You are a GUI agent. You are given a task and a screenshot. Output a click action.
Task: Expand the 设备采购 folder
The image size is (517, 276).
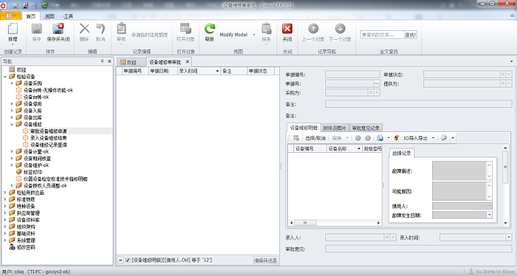coord(12,83)
